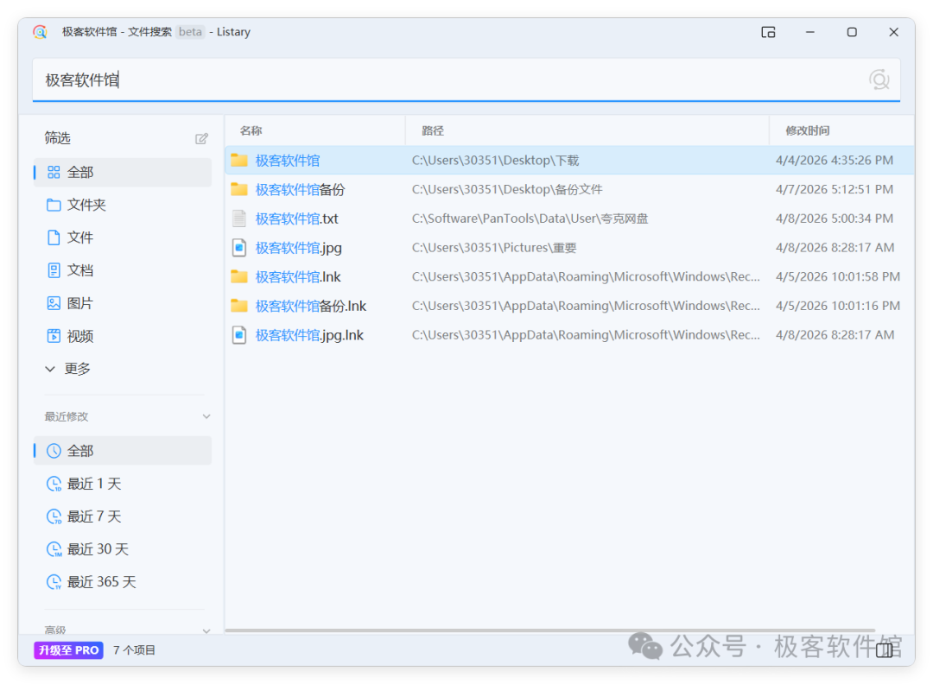
Task: Expand the 更多 filter list
Action: click(68, 369)
